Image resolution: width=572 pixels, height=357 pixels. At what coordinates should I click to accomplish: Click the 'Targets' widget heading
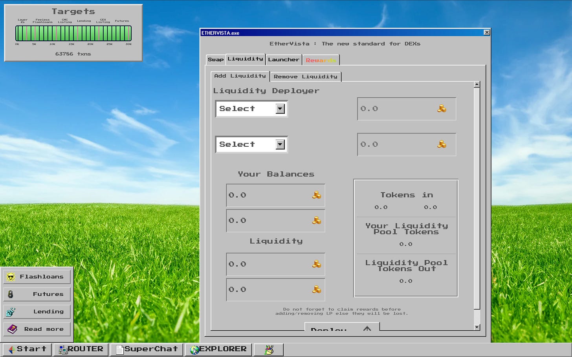click(73, 11)
